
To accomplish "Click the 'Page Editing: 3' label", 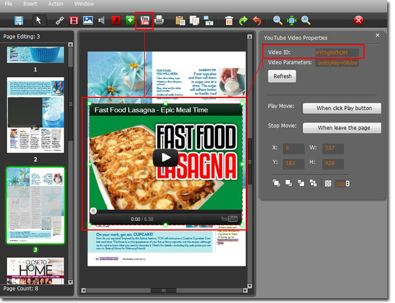I will 21,37.
